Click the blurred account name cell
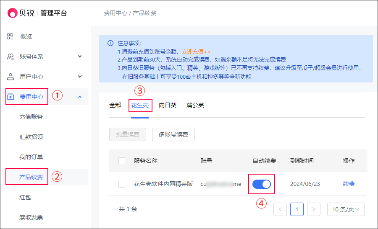Image resolution: width=378 pixels, height=229 pixels. 221,184
